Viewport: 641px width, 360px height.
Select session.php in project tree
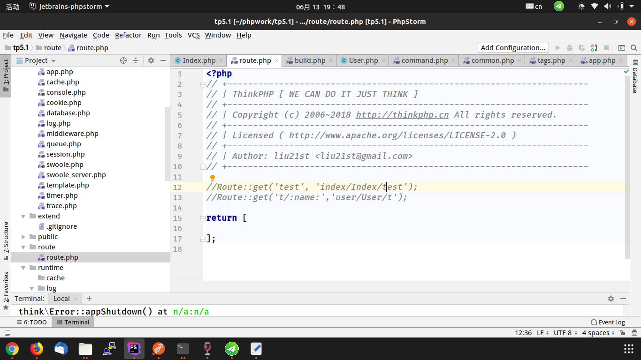[x=65, y=154]
